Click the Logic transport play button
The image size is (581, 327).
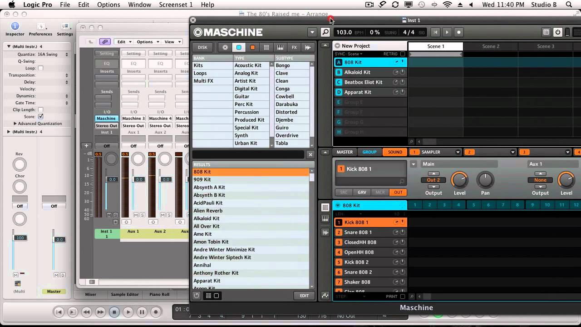[x=128, y=312]
